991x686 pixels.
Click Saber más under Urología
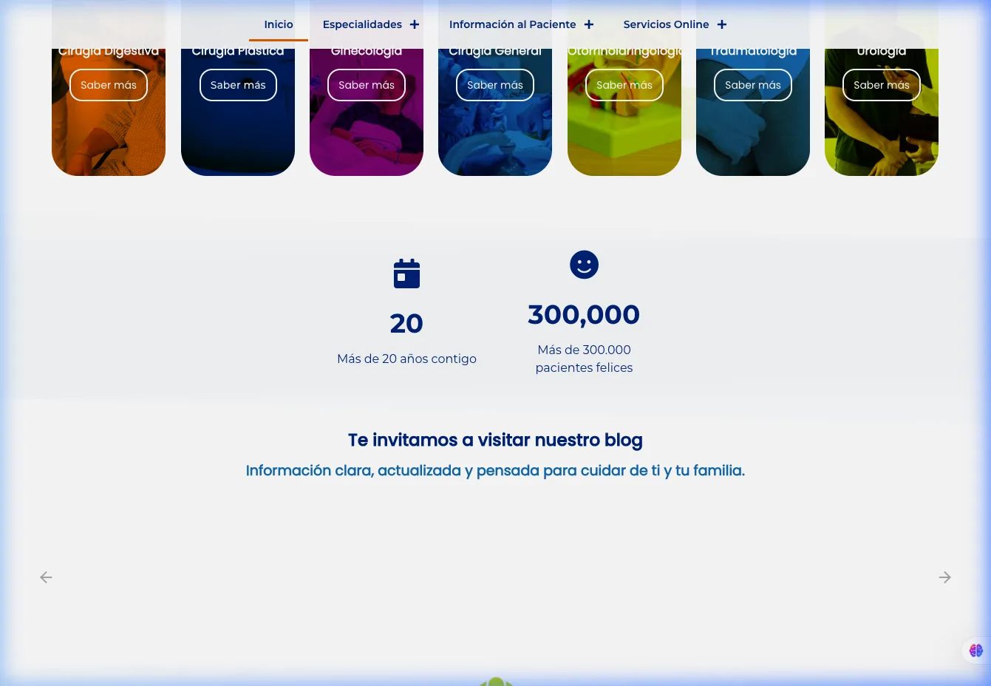click(x=881, y=85)
